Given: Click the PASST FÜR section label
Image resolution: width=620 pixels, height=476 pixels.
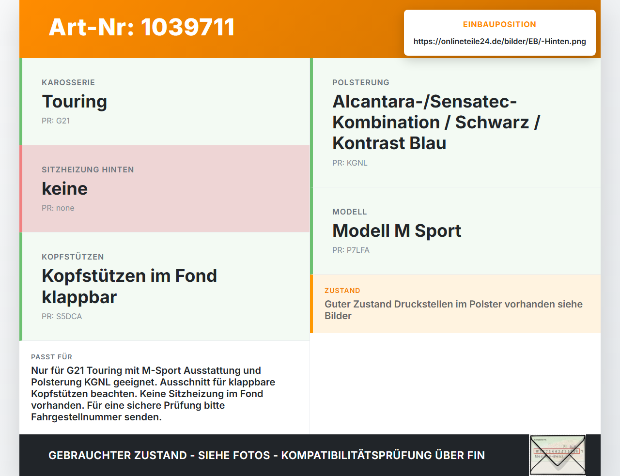Looking at the screenshot, I should point(51,357).
